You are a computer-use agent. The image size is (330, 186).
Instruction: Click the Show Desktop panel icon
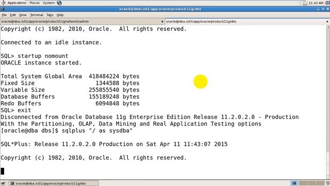3,183
